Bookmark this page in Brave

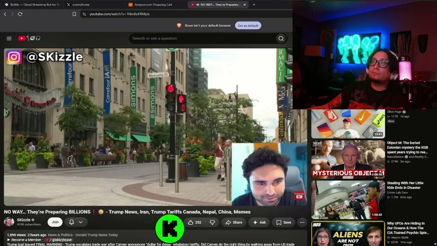[74, 14]
